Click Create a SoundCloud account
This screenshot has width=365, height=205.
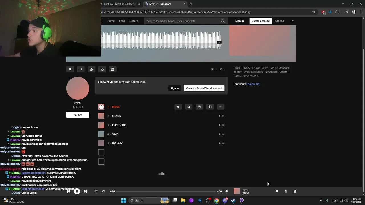pyautogui.click(x=204, y=88)
